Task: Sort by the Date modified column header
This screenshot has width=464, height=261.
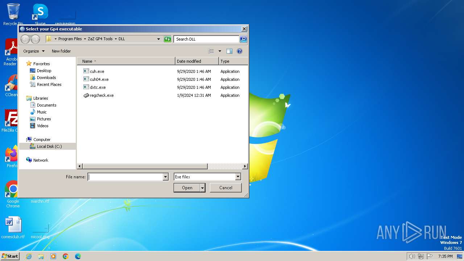Action: [x=197, y=61]
